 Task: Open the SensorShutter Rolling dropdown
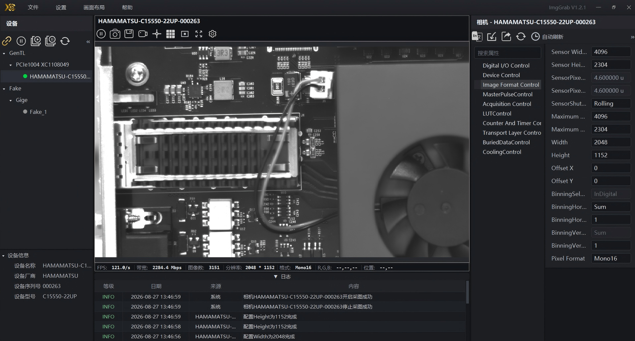(611, 103)
